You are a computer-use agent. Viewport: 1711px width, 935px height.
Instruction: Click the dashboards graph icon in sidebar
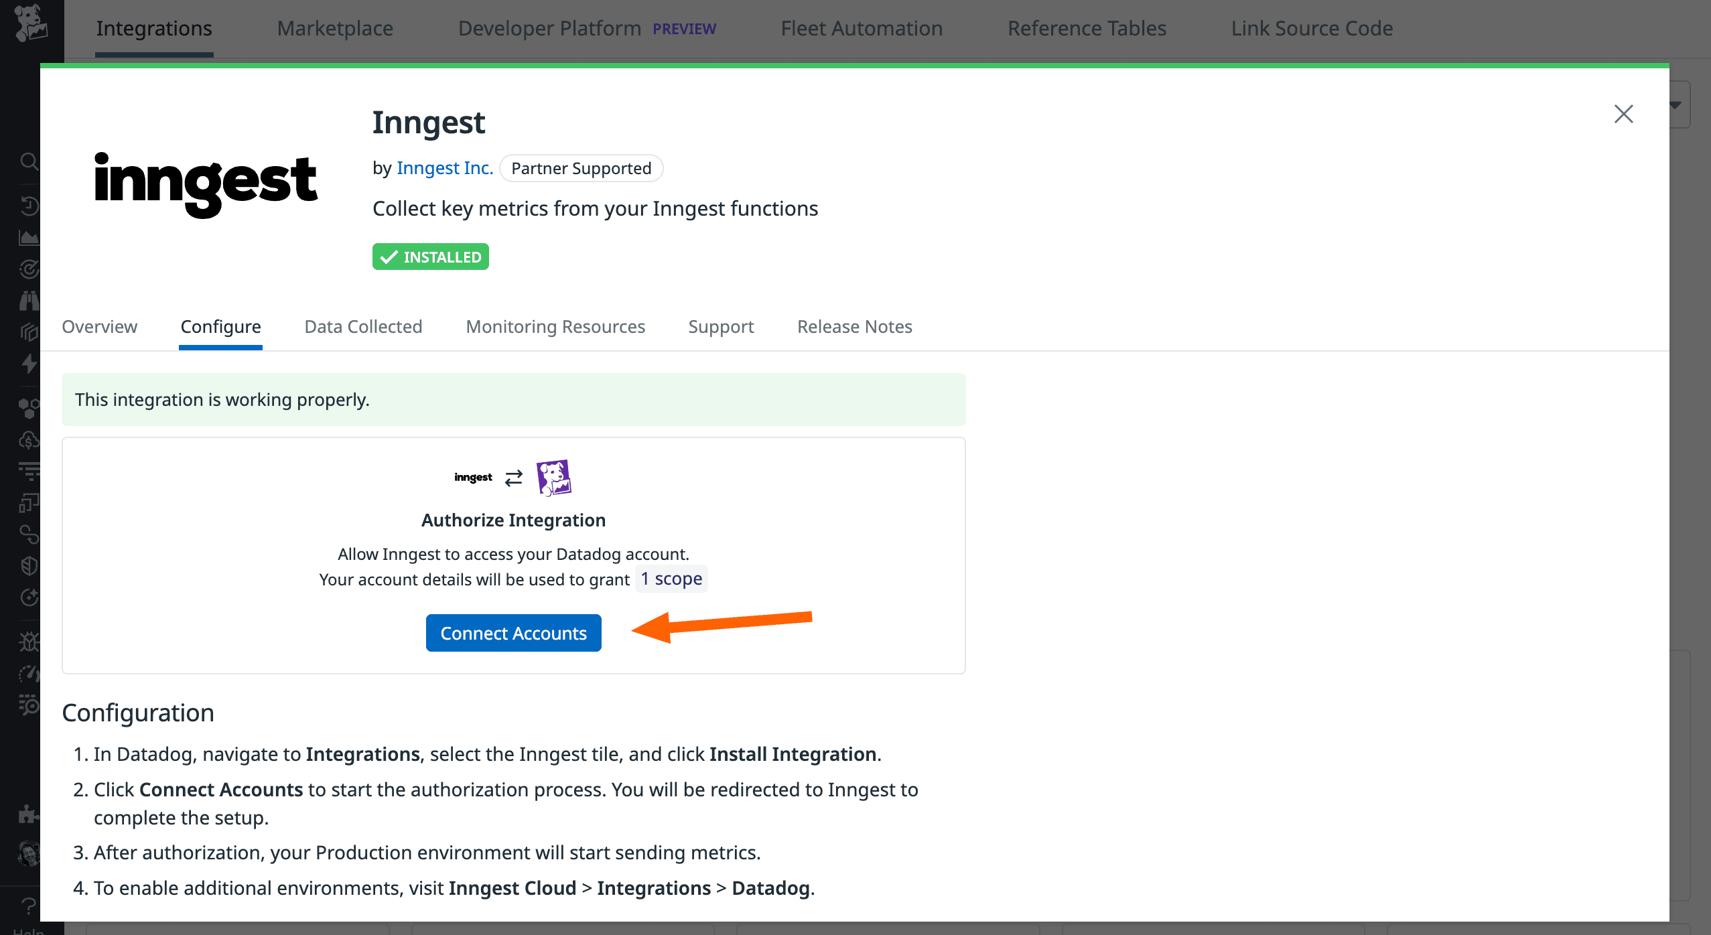[x=29, y=236]
